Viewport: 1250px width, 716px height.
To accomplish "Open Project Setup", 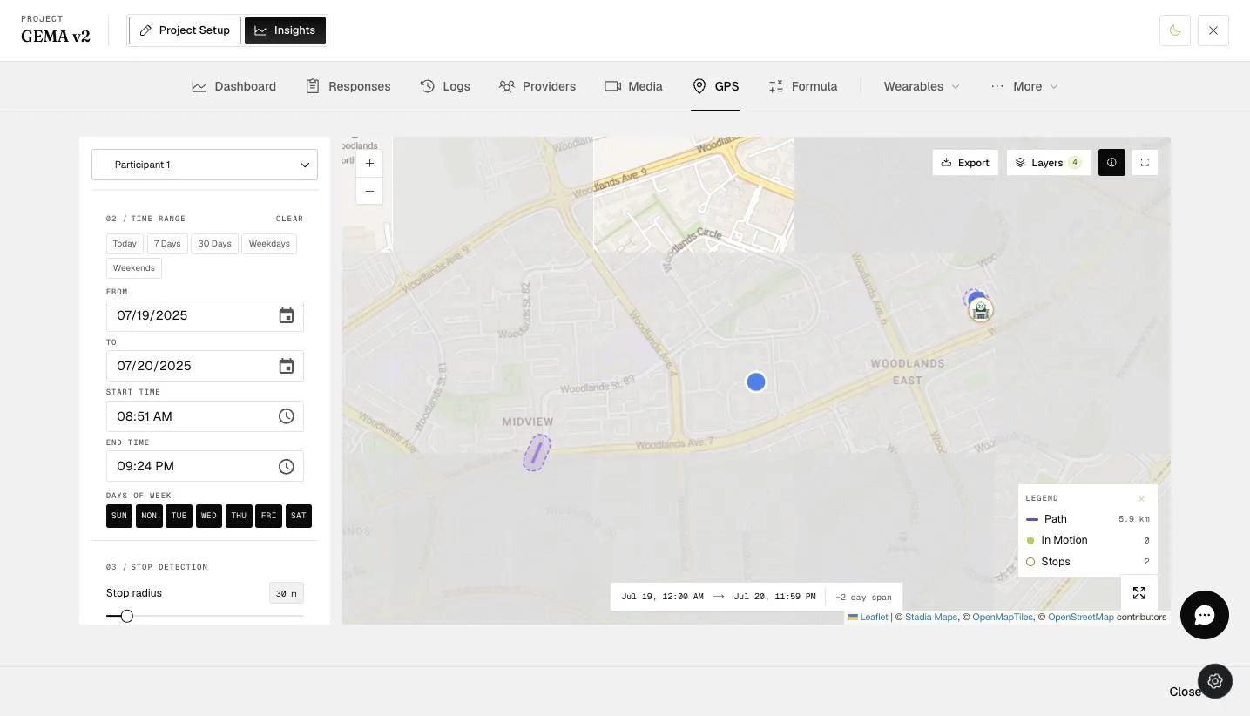I will (185, 30).
